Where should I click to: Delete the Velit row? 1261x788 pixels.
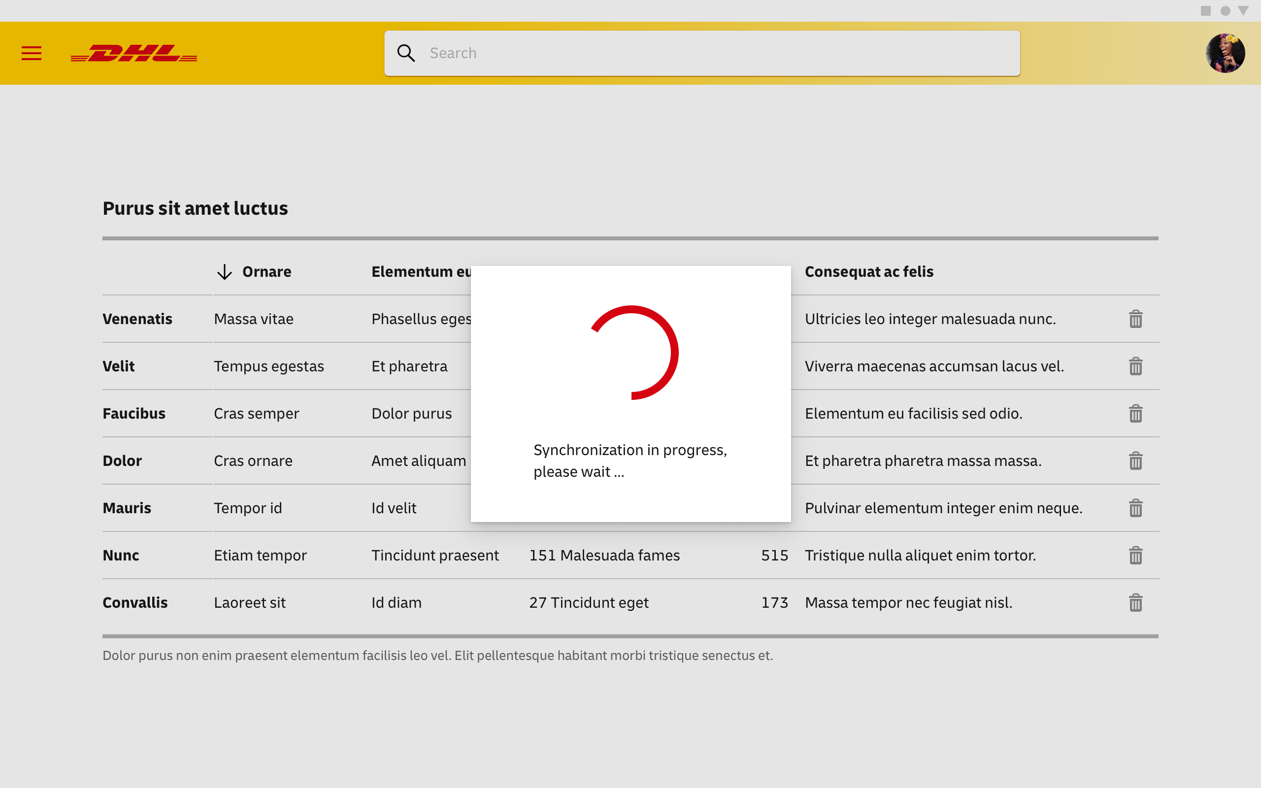1135,366
